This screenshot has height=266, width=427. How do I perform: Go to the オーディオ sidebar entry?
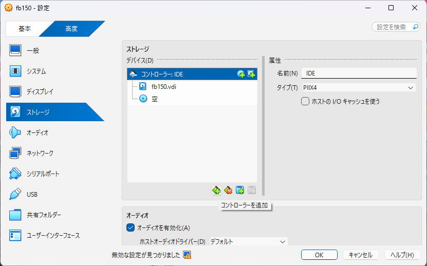click(x=54, y=132)
